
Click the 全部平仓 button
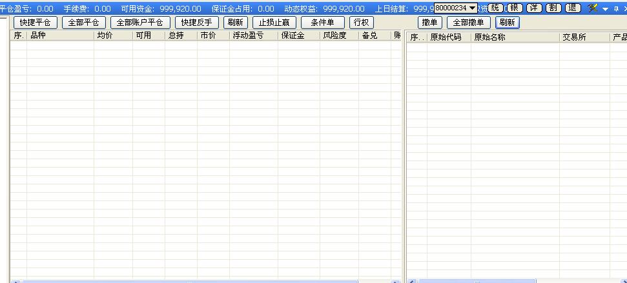pos(84,23)
